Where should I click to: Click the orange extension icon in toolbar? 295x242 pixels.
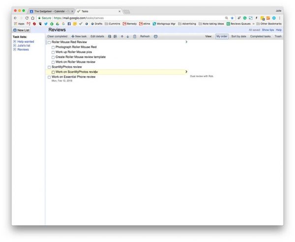[268, 18]
